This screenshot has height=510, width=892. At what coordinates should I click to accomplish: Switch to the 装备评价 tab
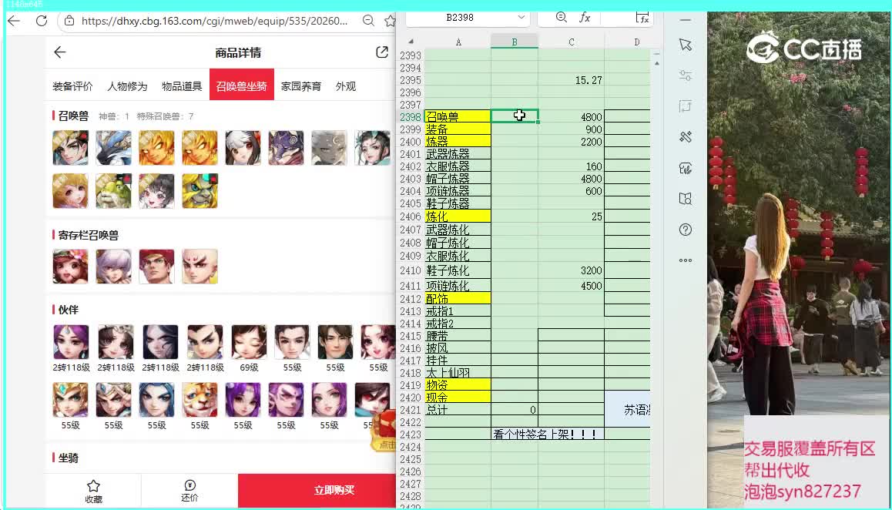coord(72,86)
